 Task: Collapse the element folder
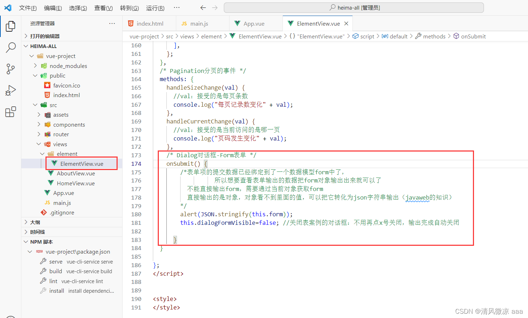tap(67, 154)
